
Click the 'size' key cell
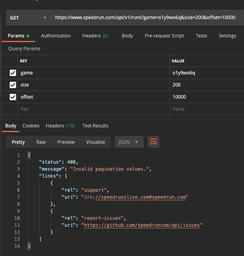pos(94,85)
